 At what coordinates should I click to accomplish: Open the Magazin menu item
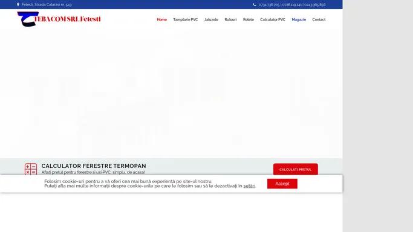(x=299, y=19)
